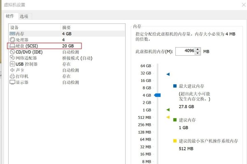The width and height of the screenshot is (247, 164).
Task: Click the 摘要 column header
Action: 66,27
